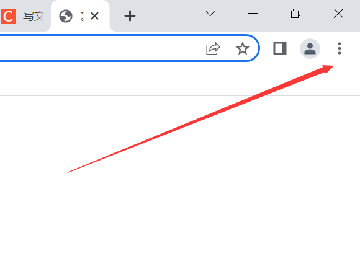Click the blank page content area
The width and height of the screenshot is (360, 269).
(x=180, y=206)
